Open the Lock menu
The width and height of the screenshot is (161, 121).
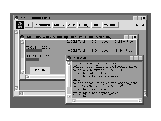[96, 25]
